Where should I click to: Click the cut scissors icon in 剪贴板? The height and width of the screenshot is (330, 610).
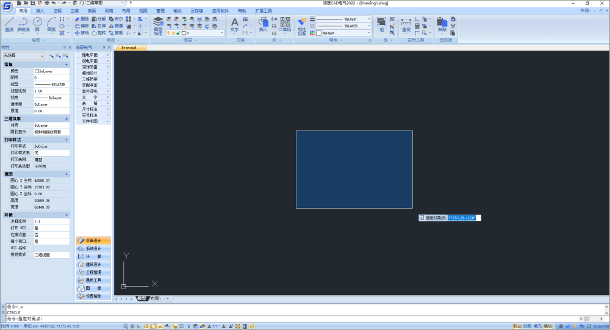pyautogui.click(x=453, y=26)
